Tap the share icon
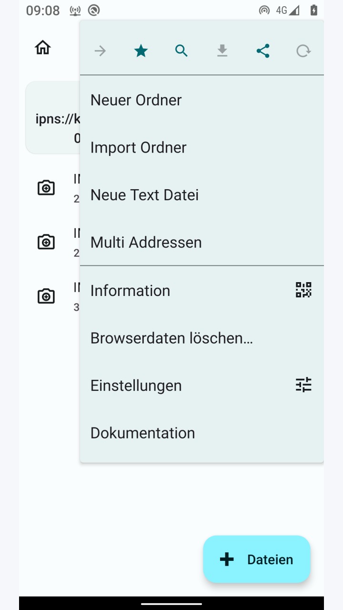 point(263,51)
